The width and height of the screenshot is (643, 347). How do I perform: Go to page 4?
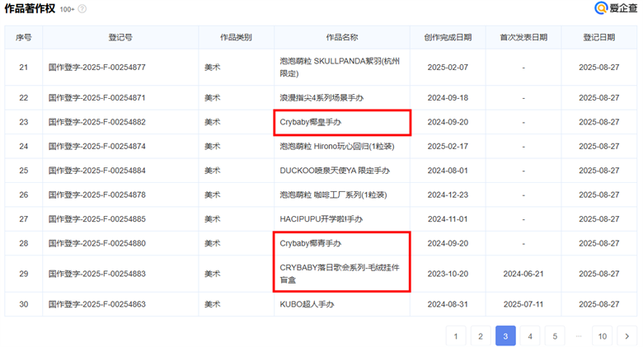[530, 336]
